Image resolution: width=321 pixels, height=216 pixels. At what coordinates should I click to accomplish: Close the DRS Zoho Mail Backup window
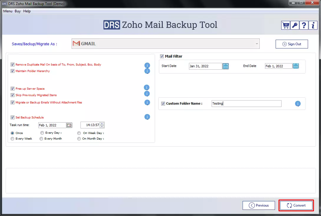pos(312,3)
